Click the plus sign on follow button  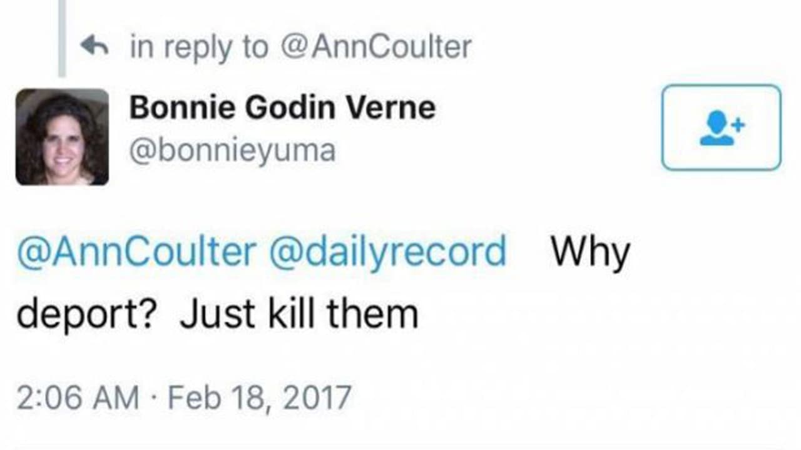[739, 124]
